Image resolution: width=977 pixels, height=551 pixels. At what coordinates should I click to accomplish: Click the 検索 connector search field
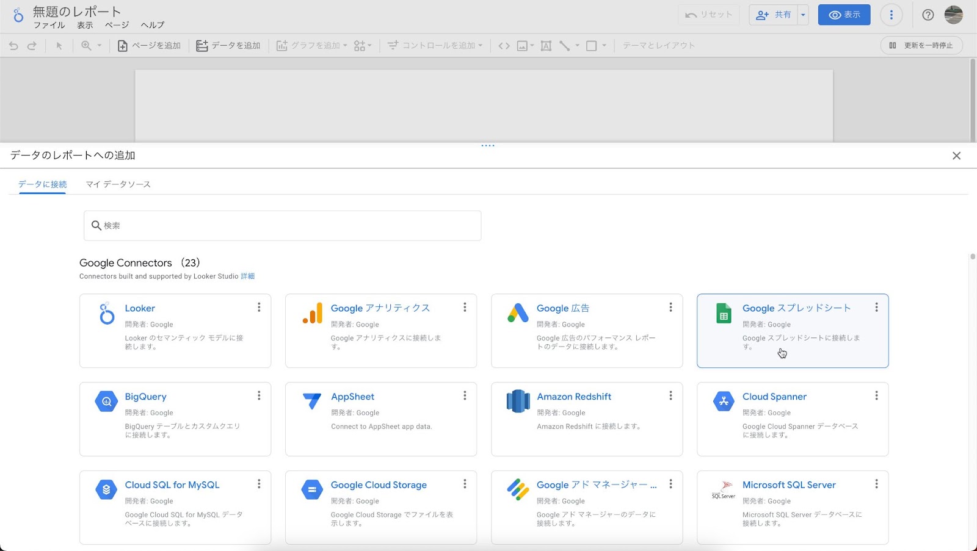pos(282,226)
